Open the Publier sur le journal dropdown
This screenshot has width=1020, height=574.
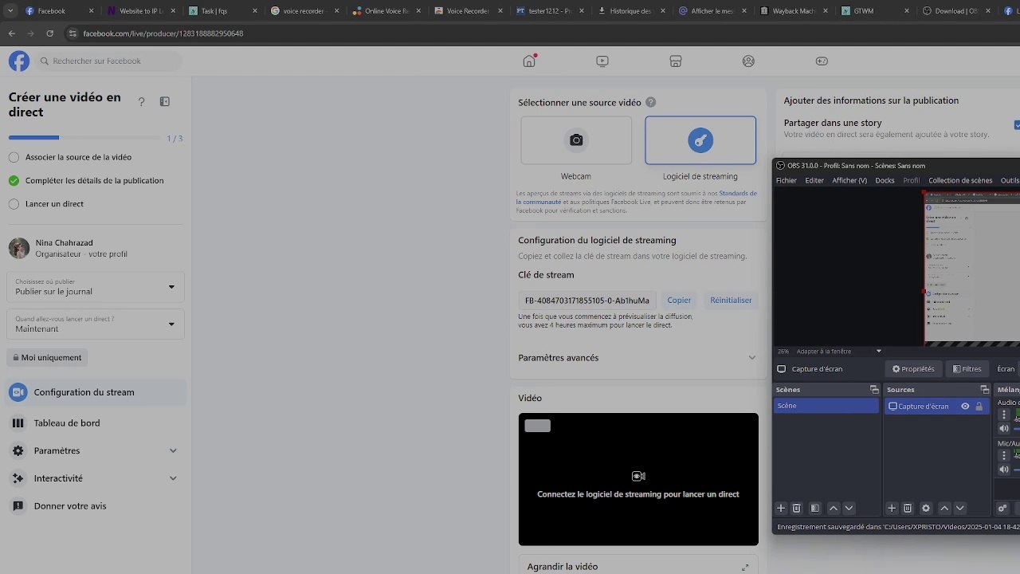coord(96,287)
